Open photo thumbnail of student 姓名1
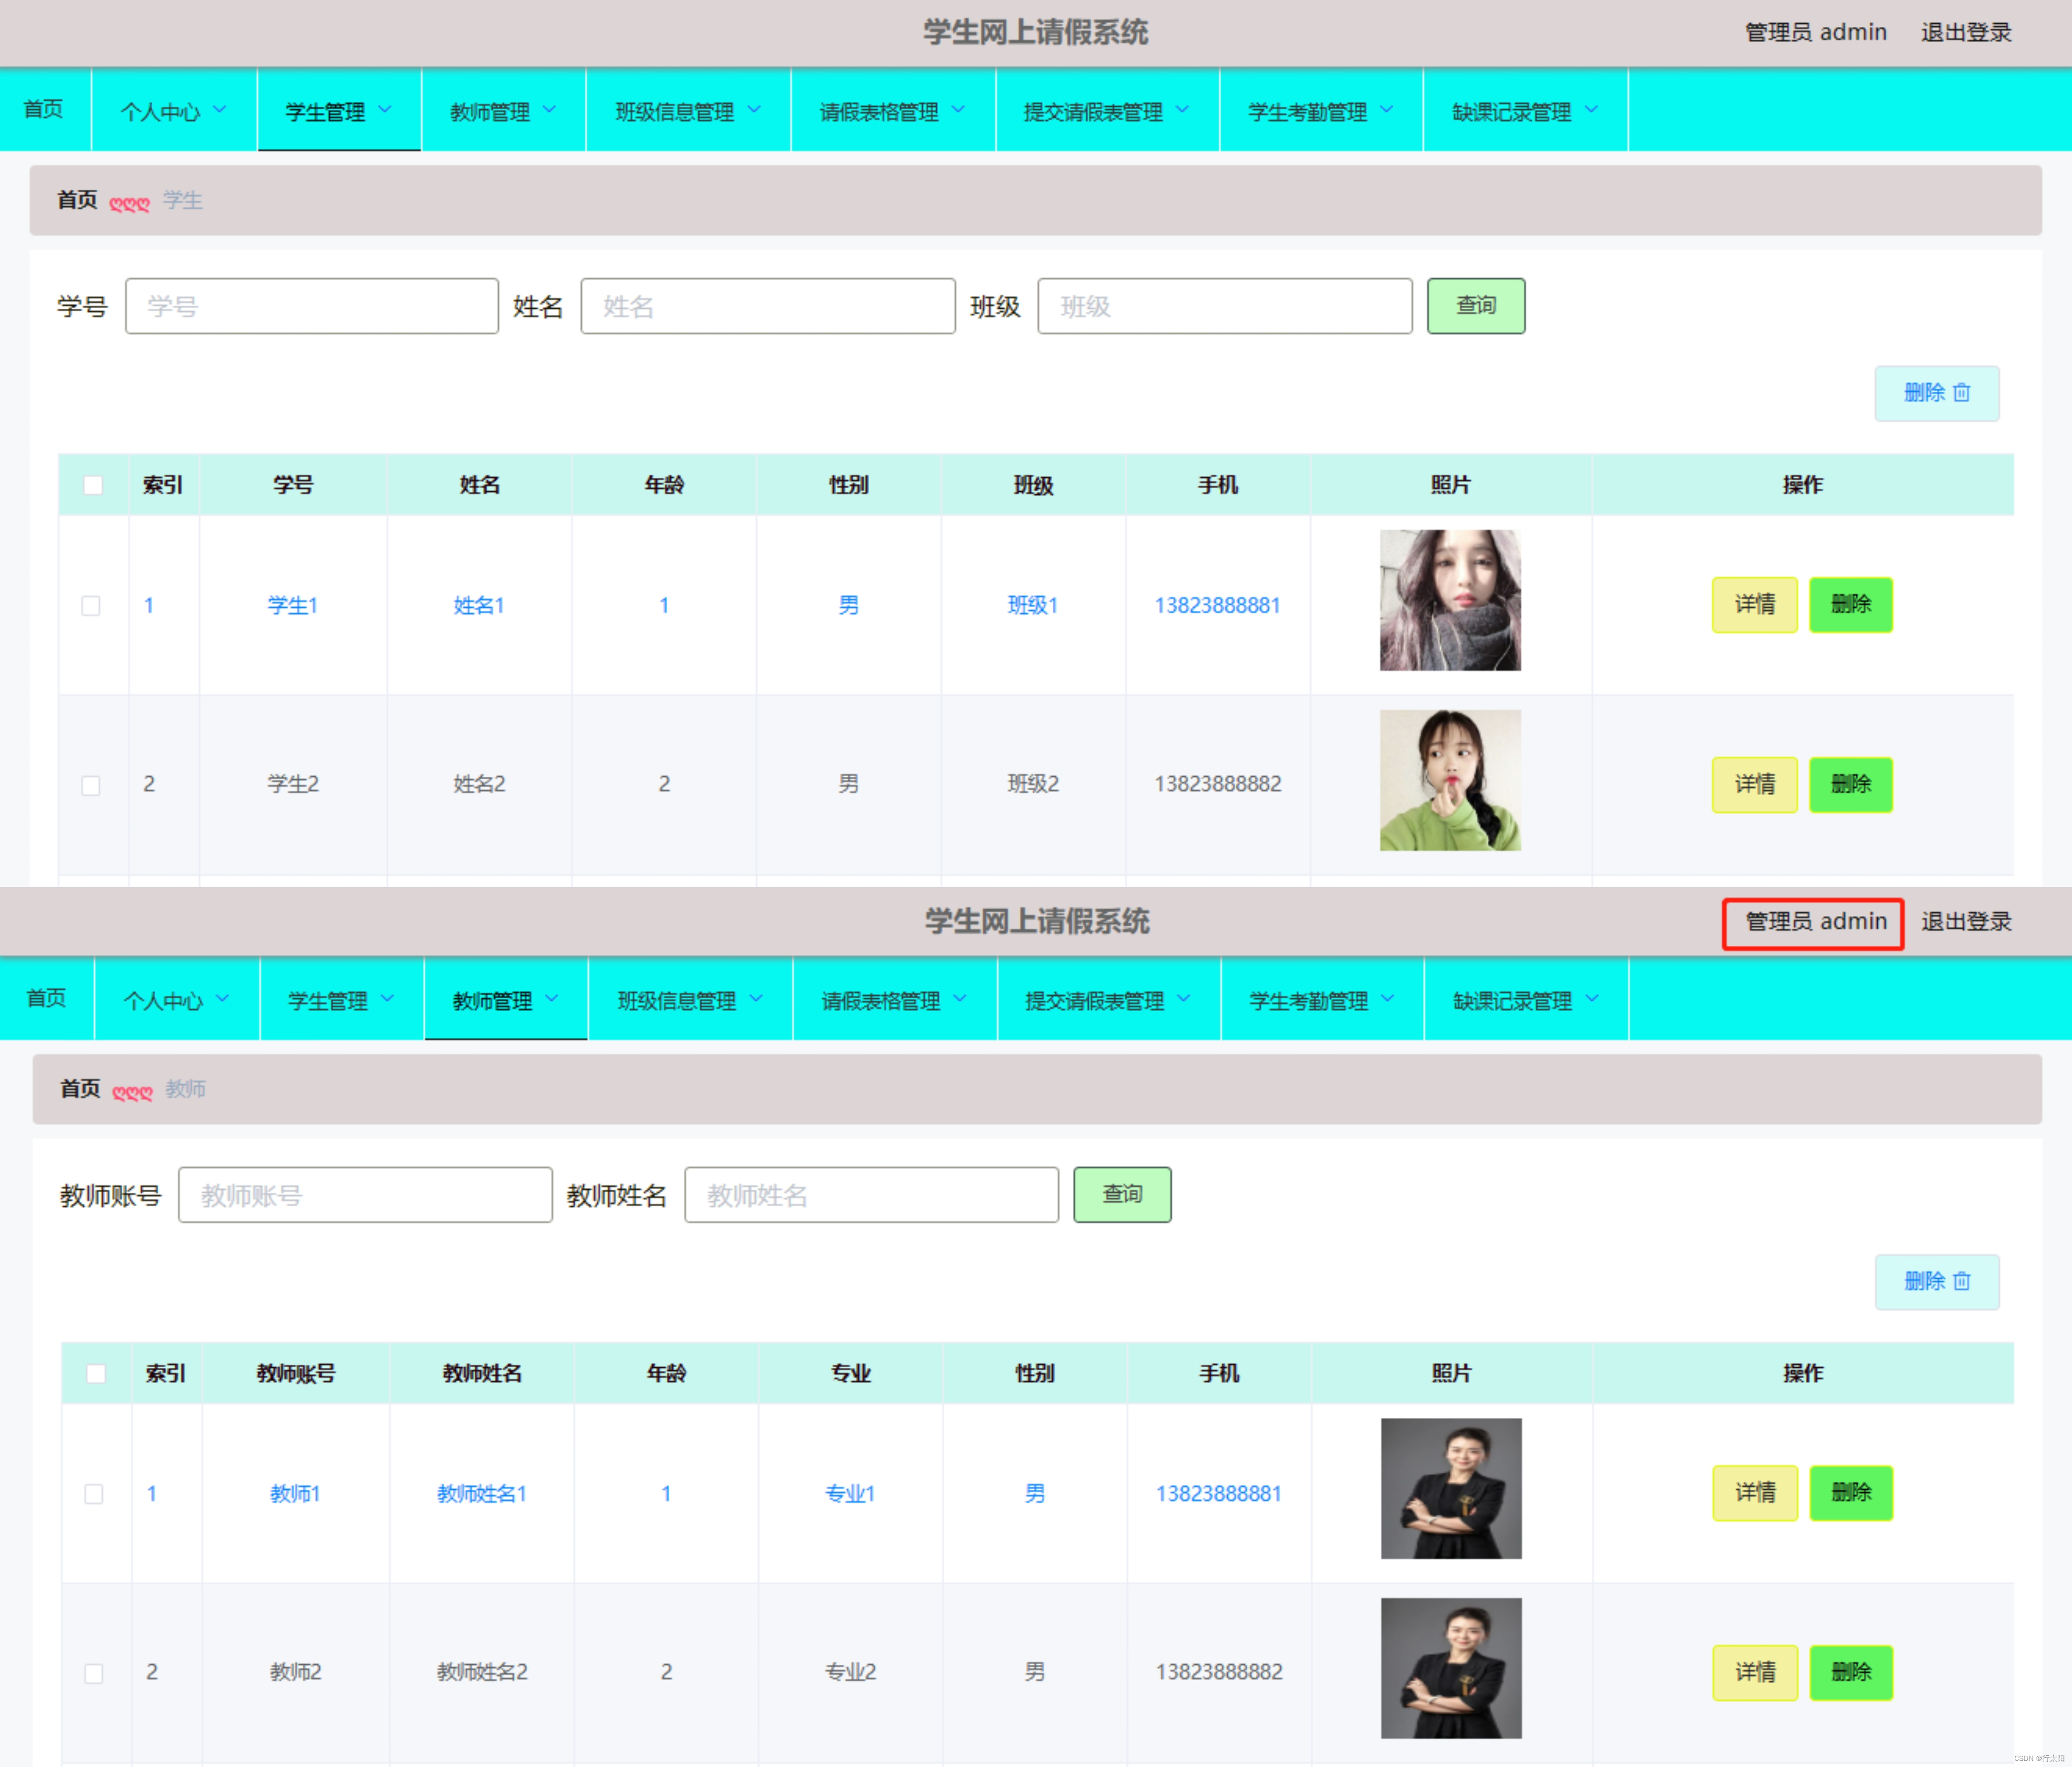This screenshot has width=2072, height=1767. point(1449,600)
